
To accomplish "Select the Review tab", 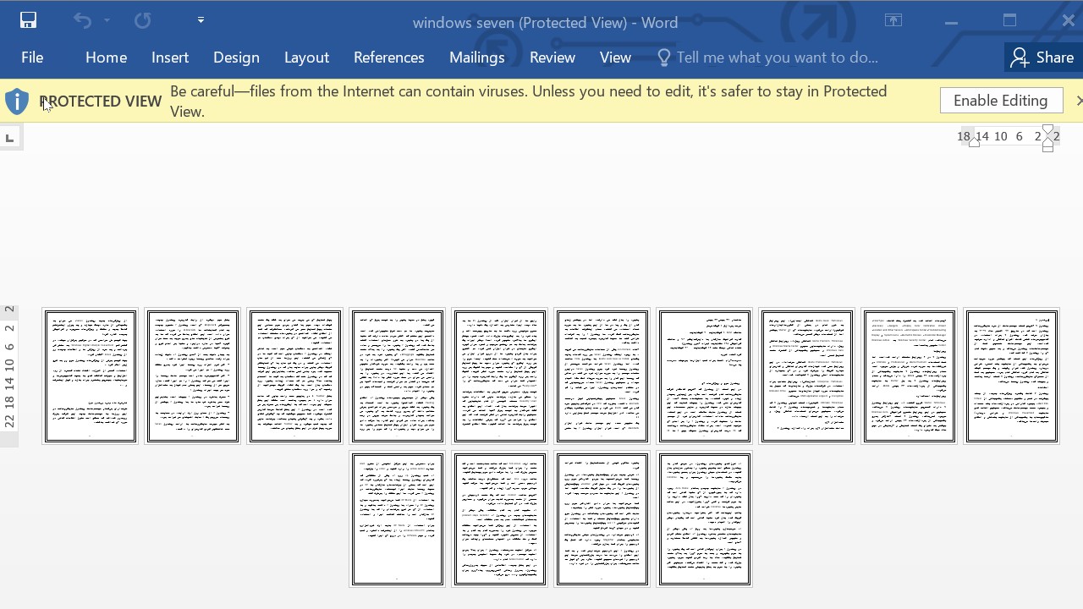I will [x=552, y=58].
